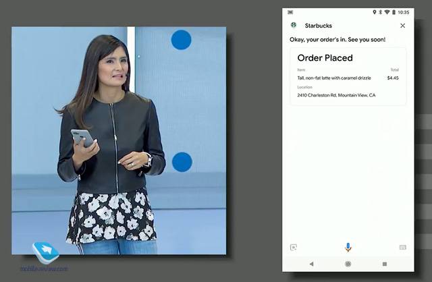Open Google Lens from bottom-left icon
Image resolution: width=432 pixels, height=282 pixels.
click(294, 248)
